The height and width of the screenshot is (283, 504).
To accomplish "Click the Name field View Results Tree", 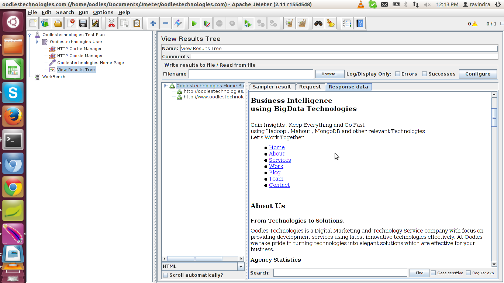I will click(x=339, y=48).
